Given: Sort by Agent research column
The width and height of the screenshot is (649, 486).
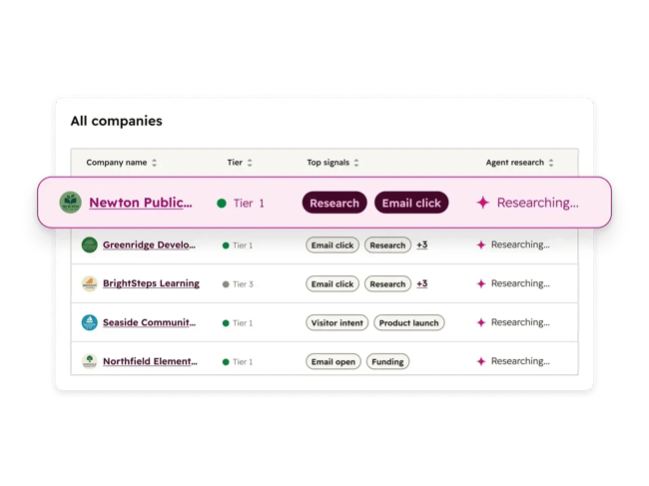Looking at the screenshot, I should tap(550, 163).
